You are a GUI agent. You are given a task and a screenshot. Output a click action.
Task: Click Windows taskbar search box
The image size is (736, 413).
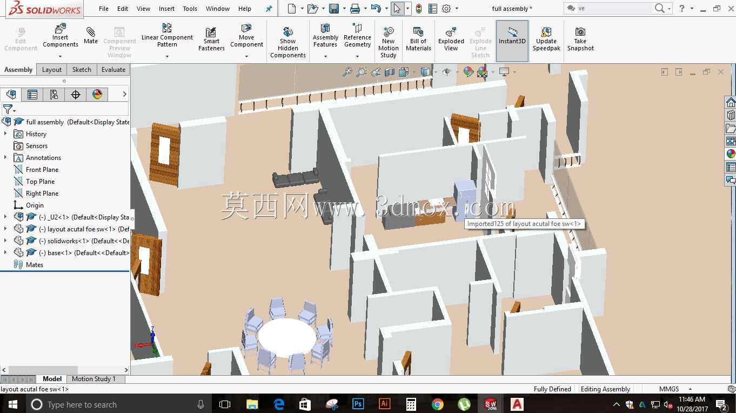point(119,404)
